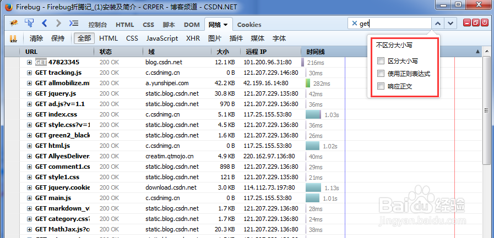This screenshot has width=494, height=238.
Task: Filter requests by HTML in filter bar
Action: 108,38
